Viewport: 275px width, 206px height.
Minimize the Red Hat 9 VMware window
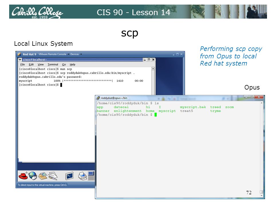(x=174, y=54)
